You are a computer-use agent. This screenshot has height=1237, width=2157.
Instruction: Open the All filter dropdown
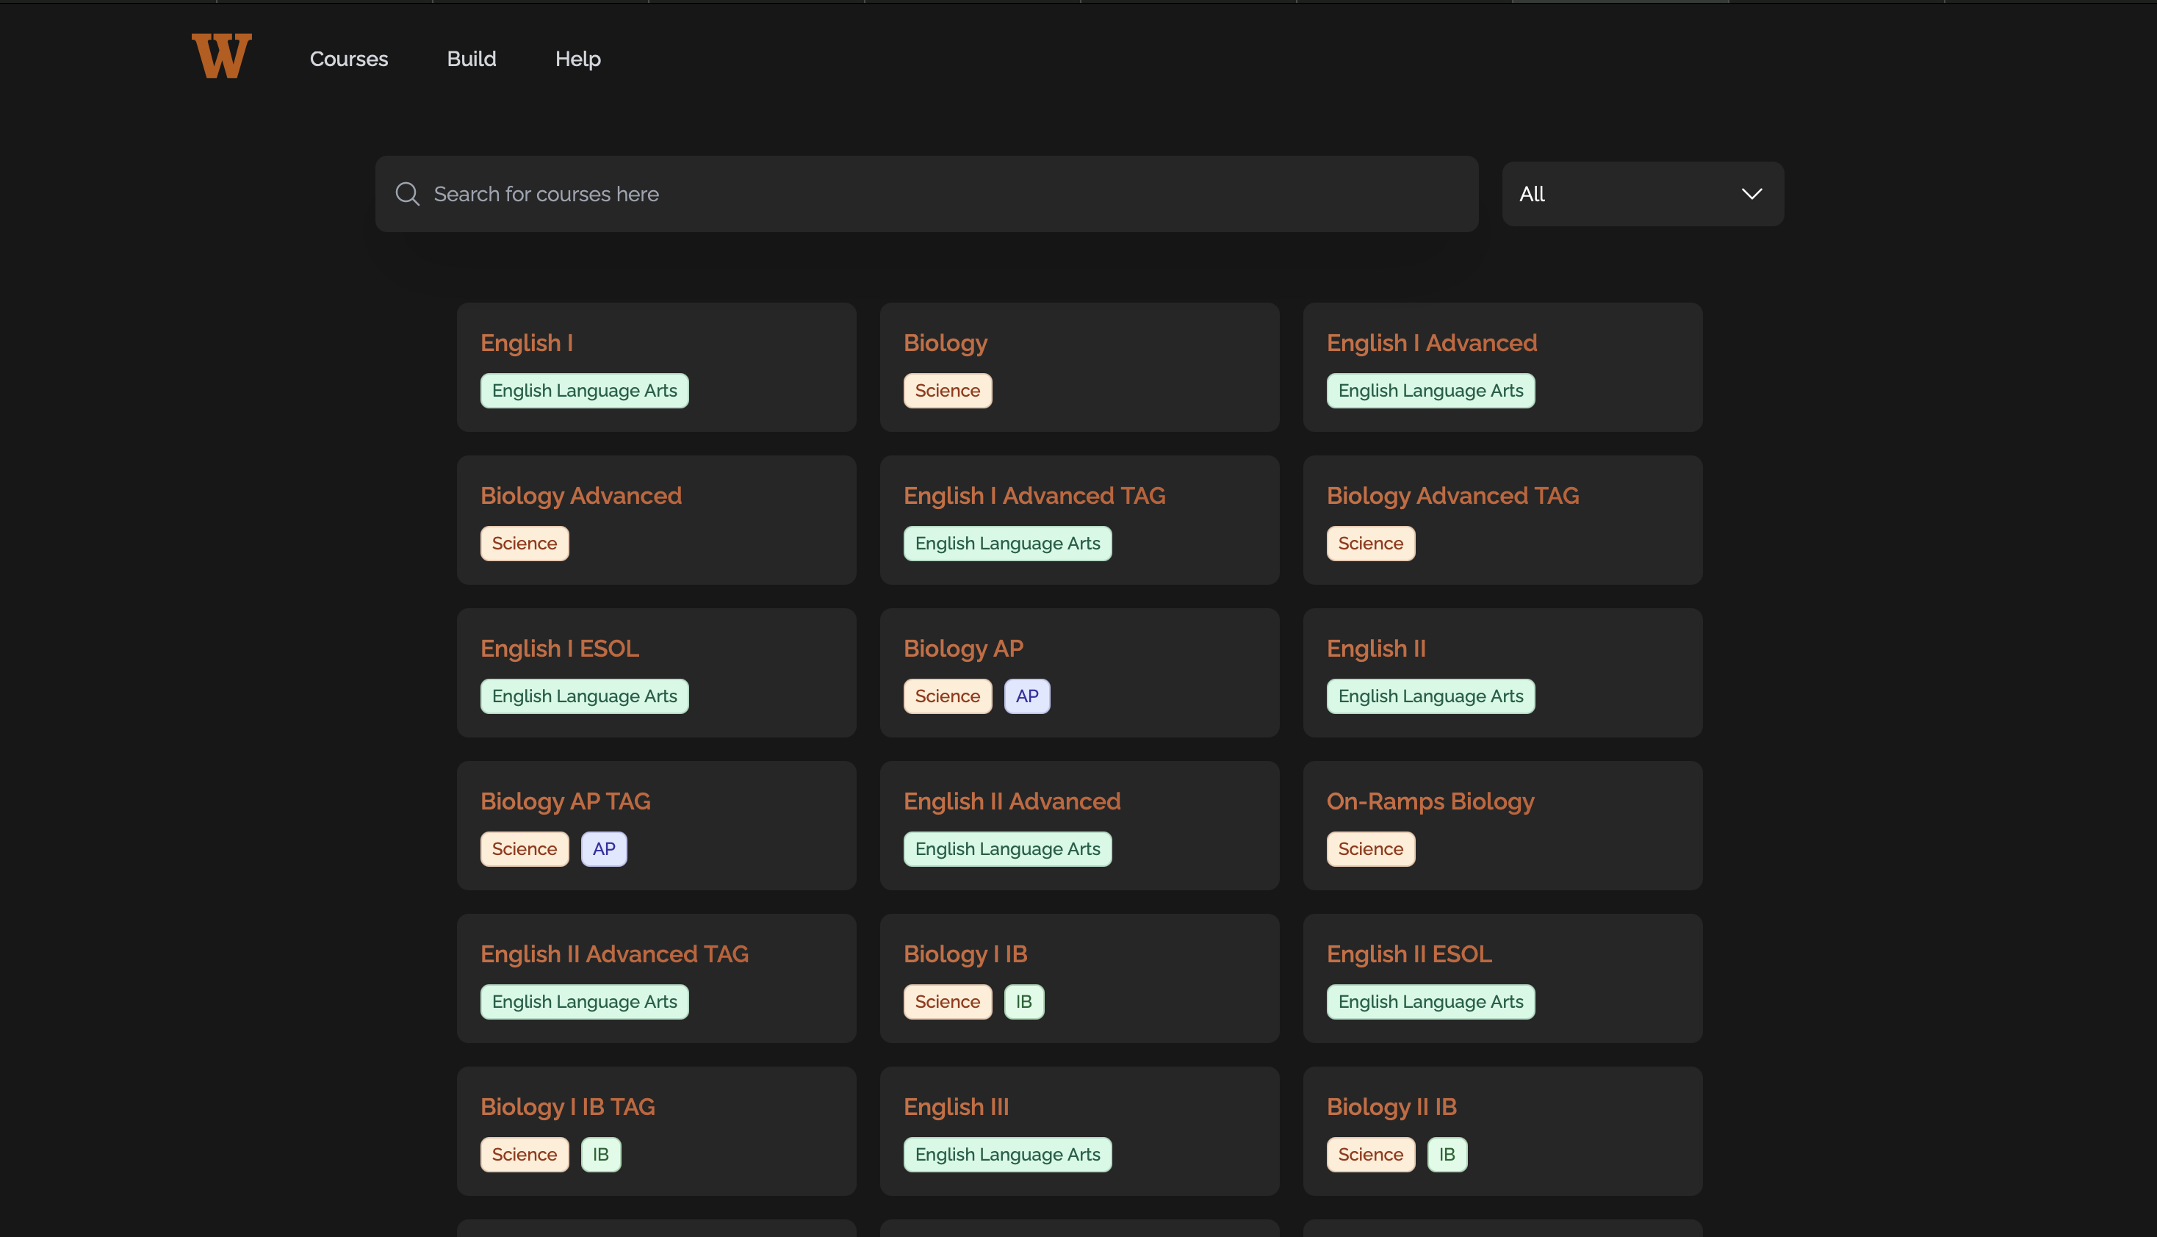pyautogui.click(x=1641, y=194)
